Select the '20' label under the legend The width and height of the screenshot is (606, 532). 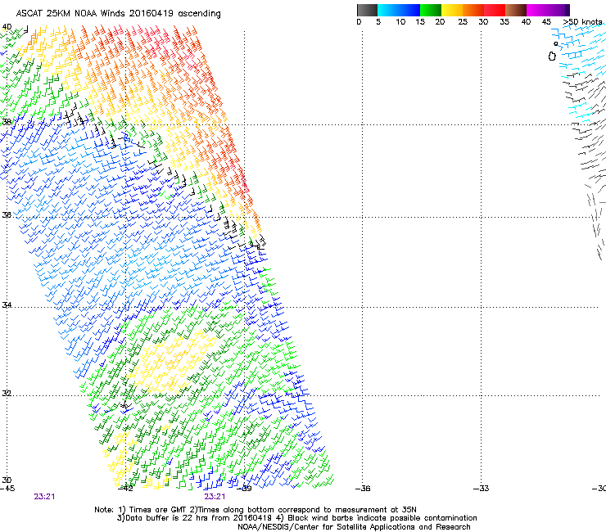(440, 22)
